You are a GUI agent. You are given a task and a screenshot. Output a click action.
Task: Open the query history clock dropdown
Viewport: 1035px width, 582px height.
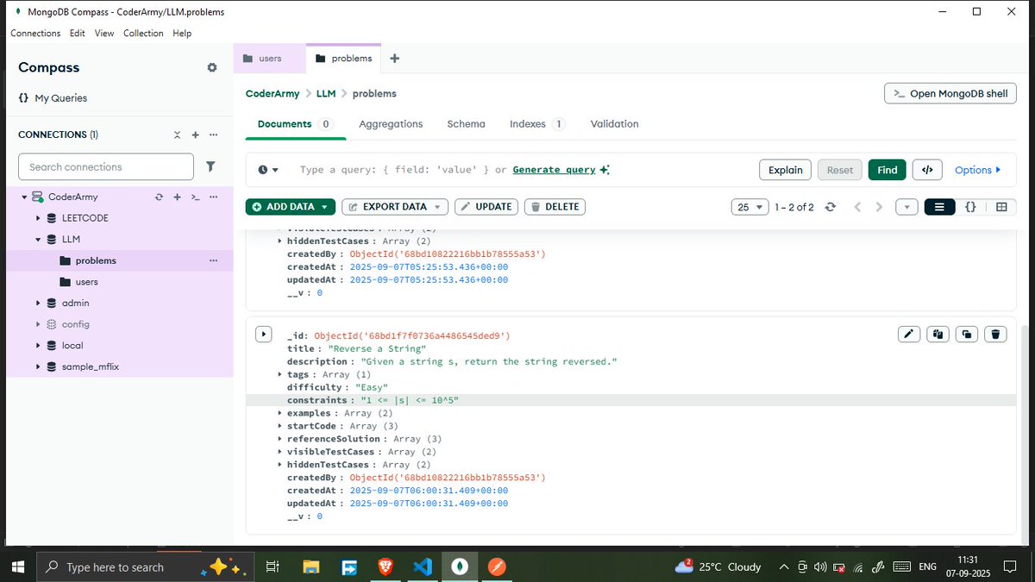pyautogui.click(x=268, y=170)
